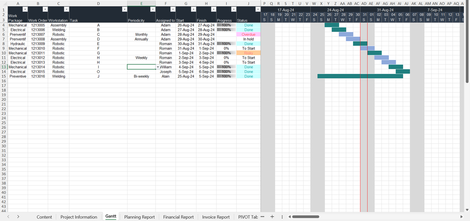Select the column D header

[x=98, y=4]
